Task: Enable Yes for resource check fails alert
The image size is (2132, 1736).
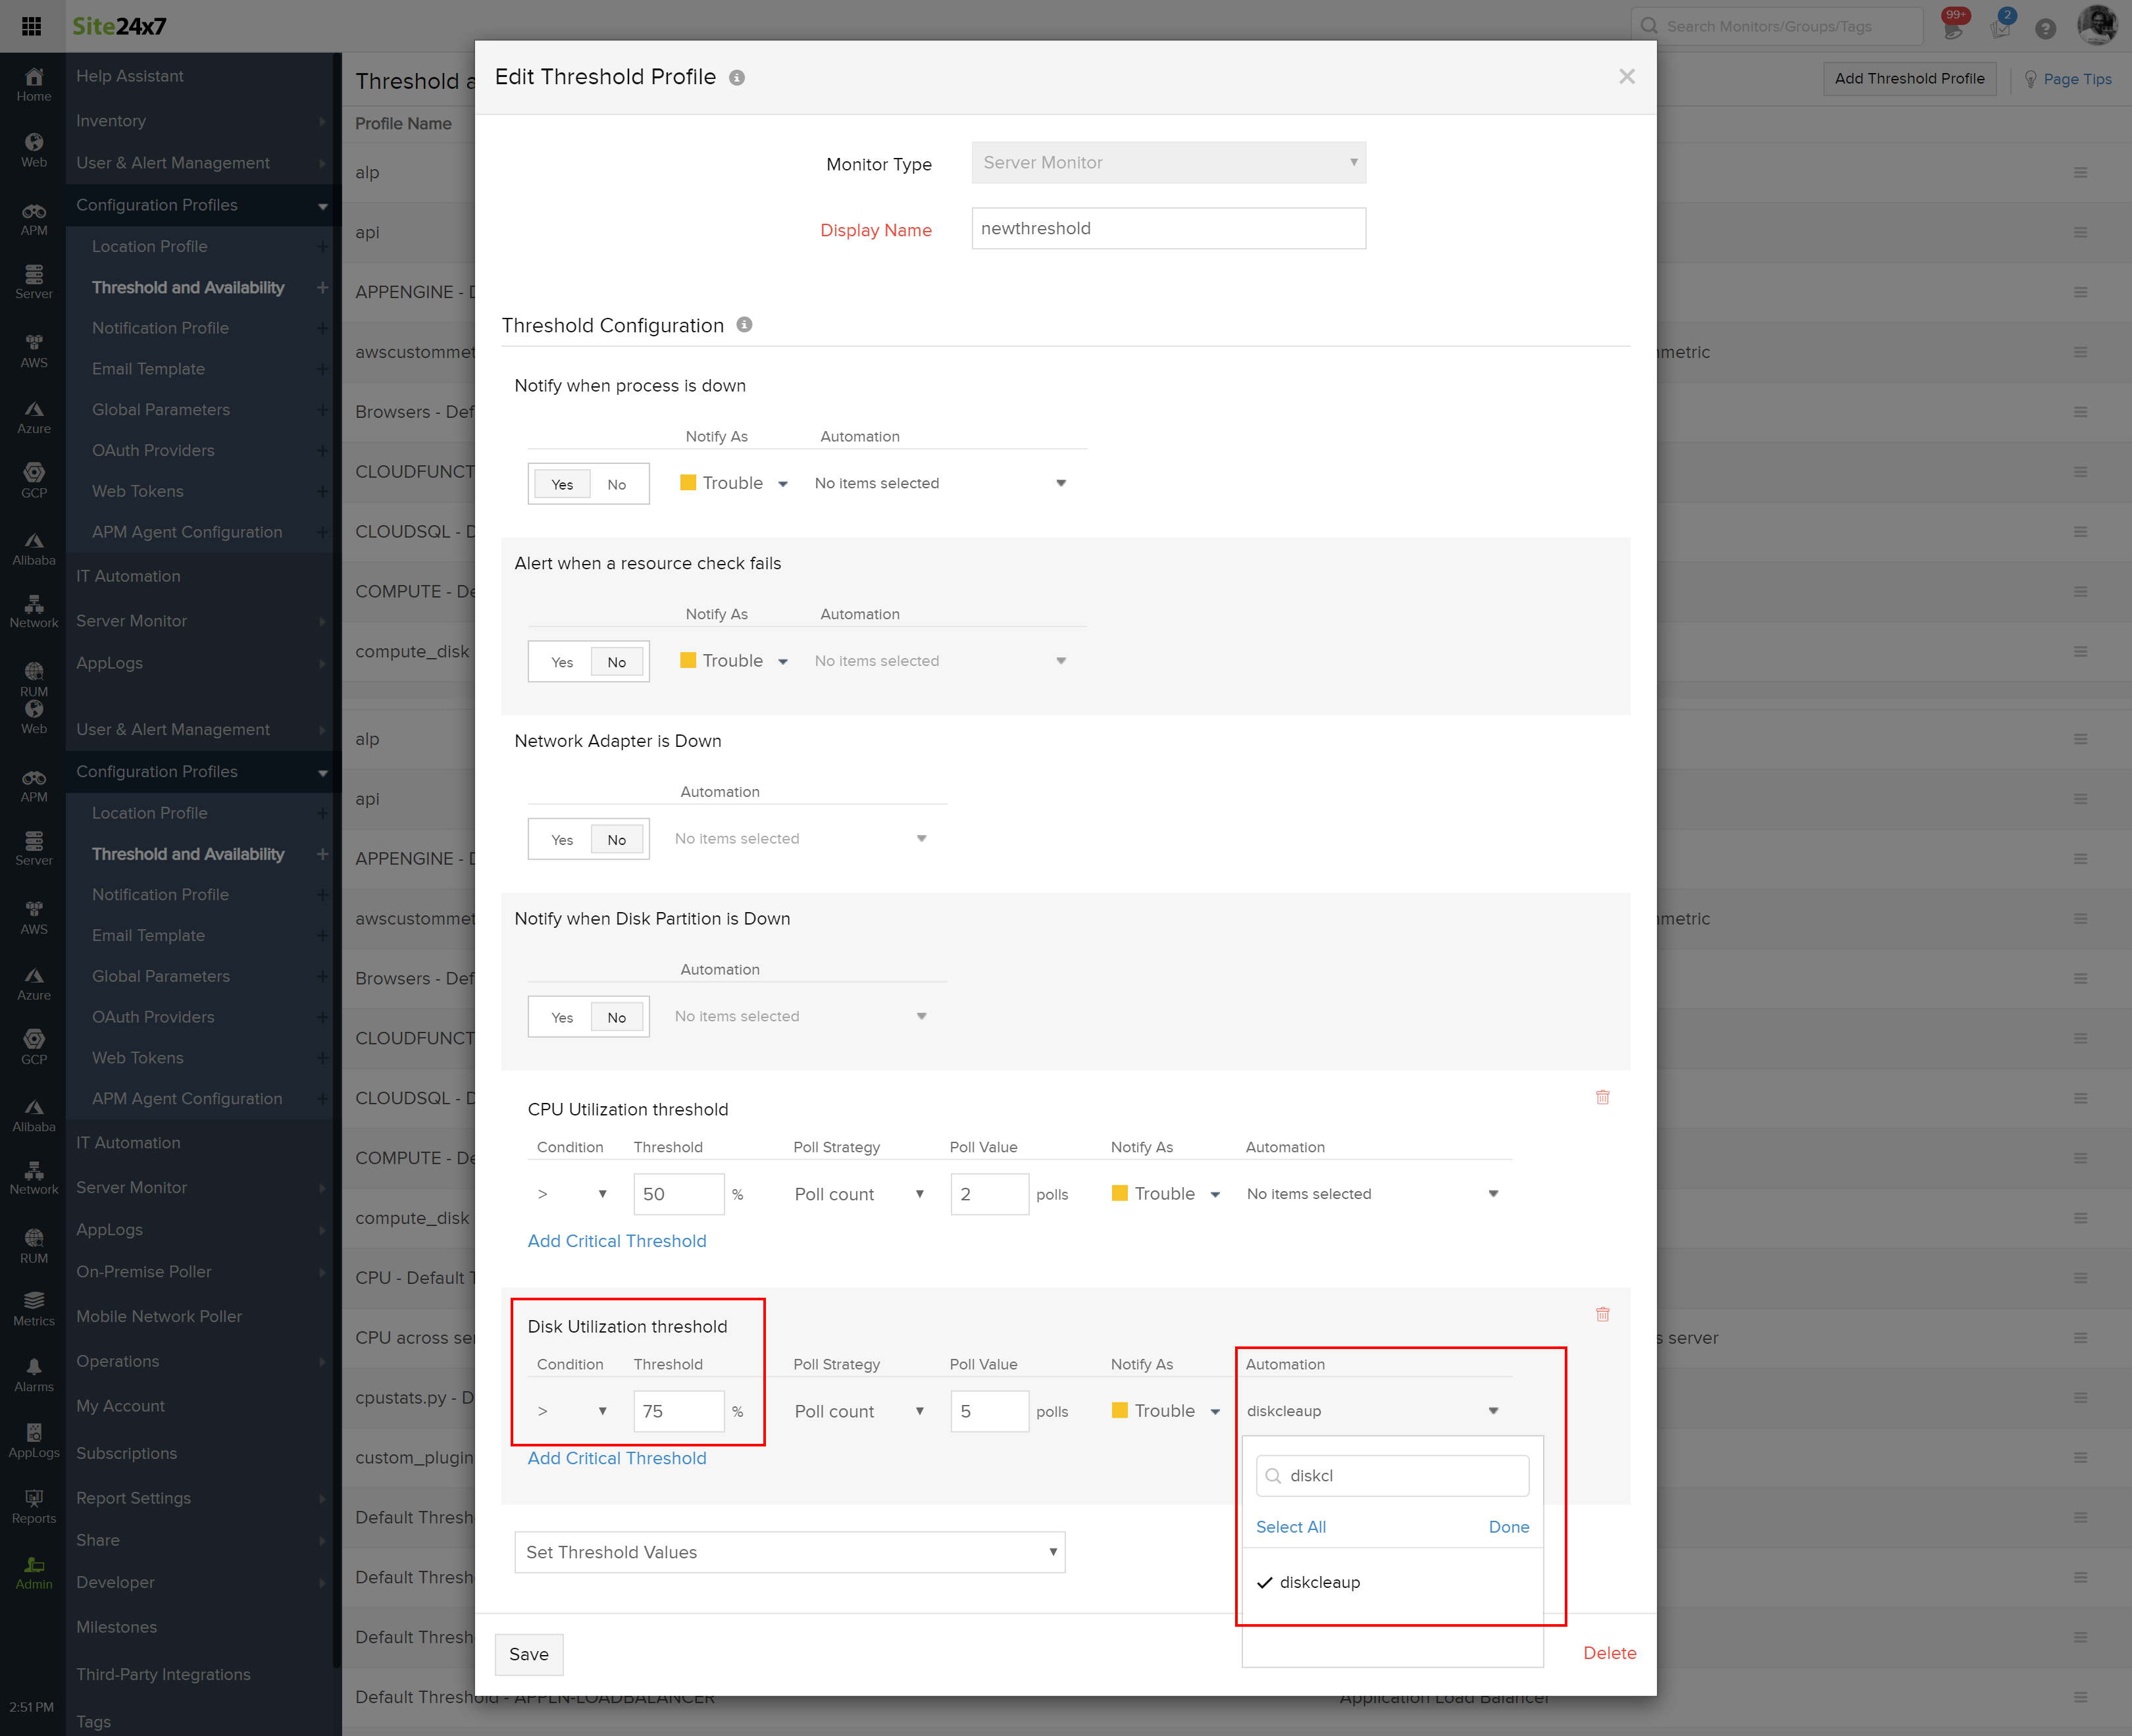Action: coord(562,662)
